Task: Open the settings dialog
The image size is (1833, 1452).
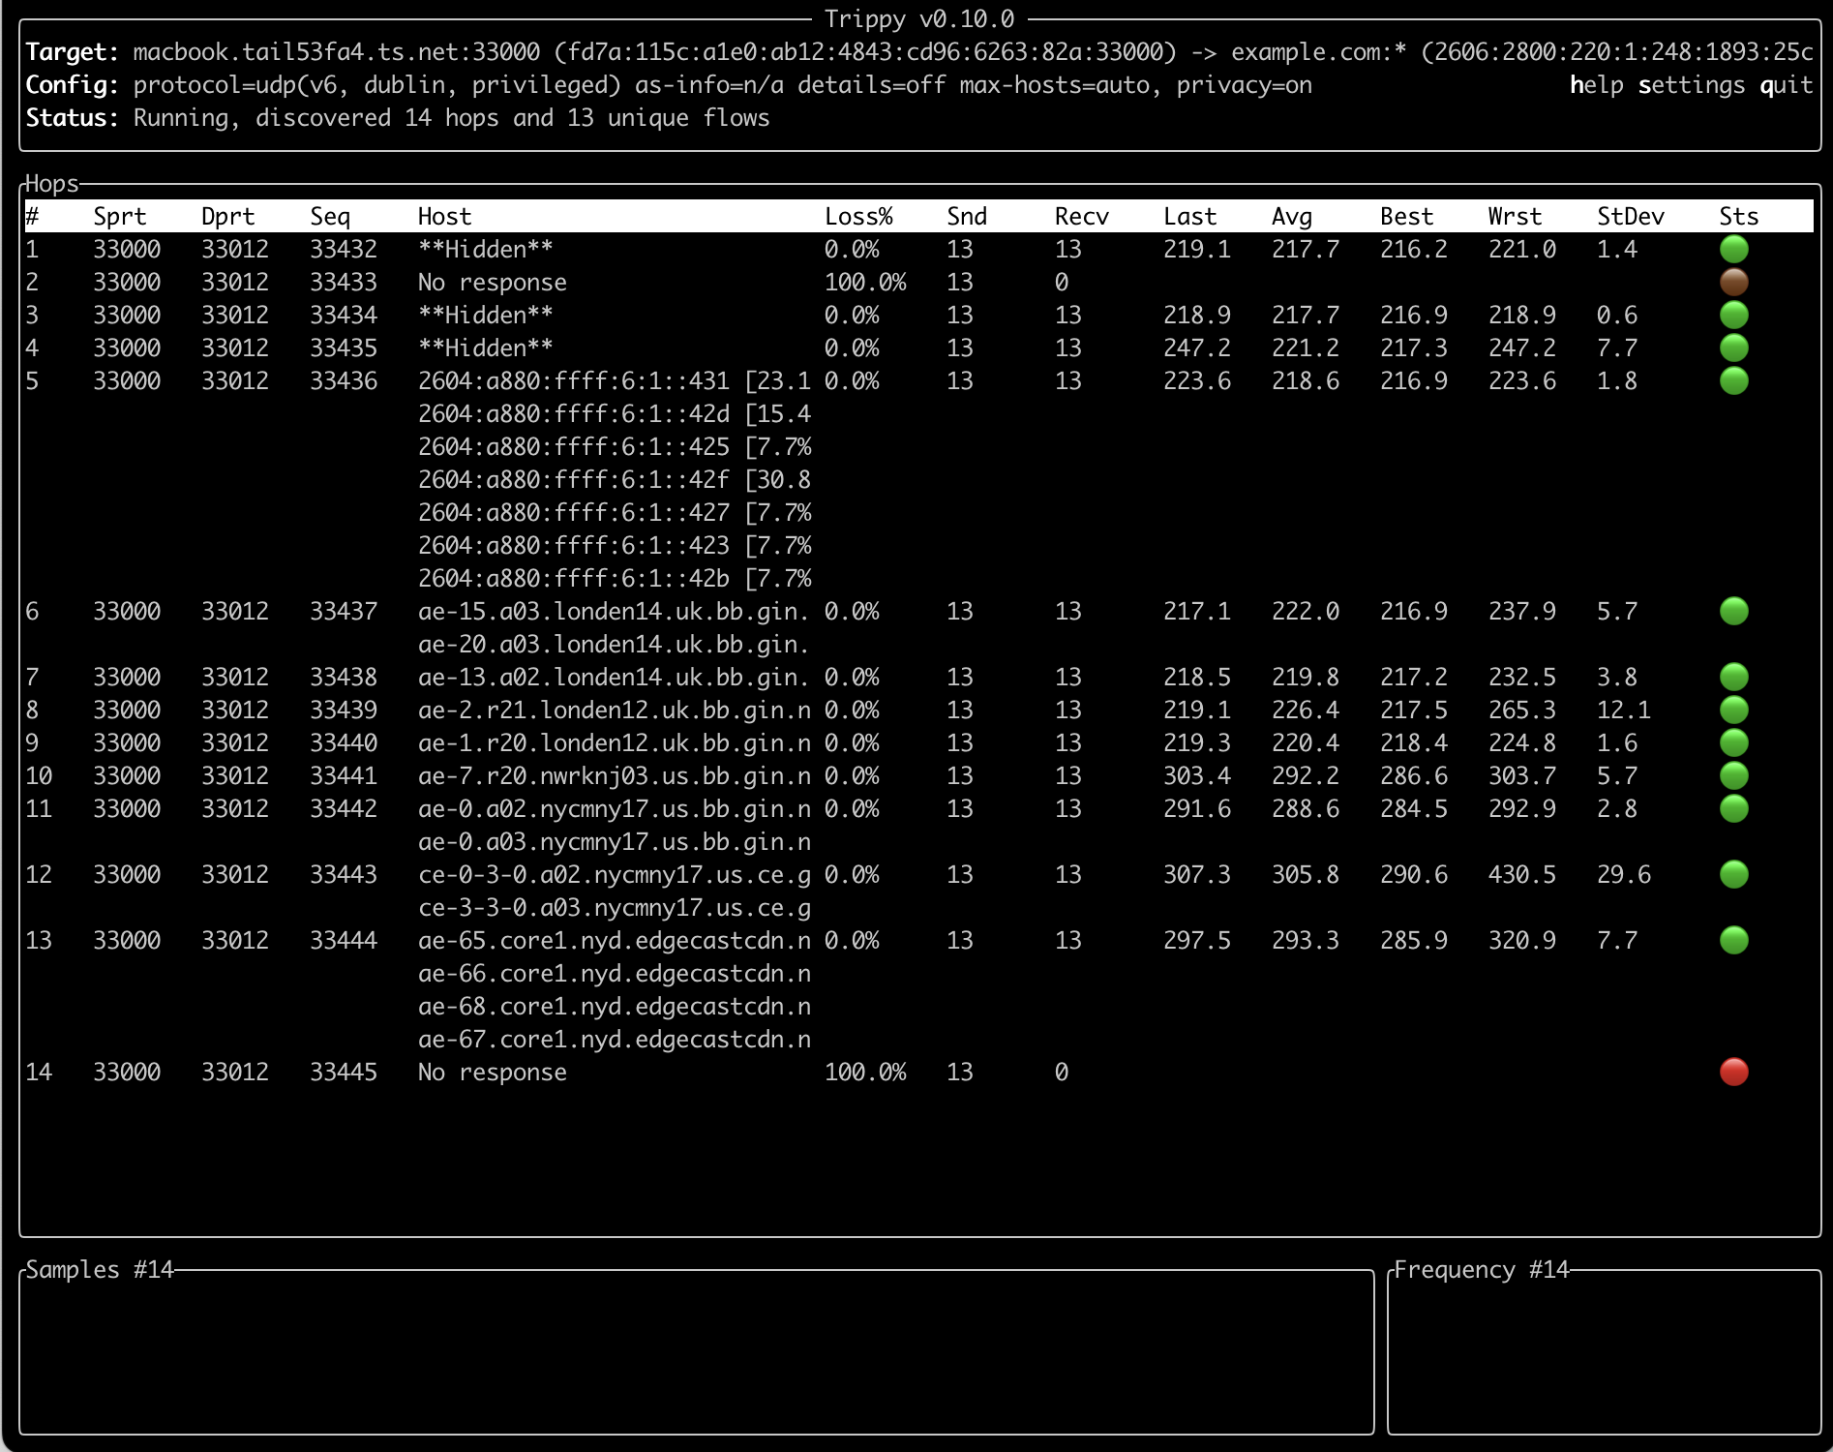Action: (1692, 85)
